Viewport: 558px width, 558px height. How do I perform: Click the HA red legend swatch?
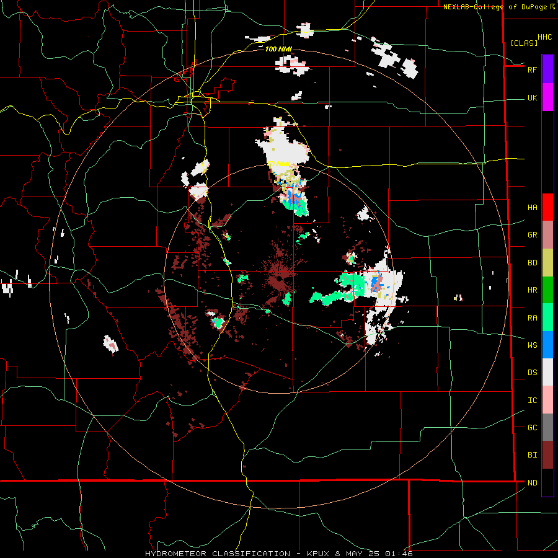point(547,207)
